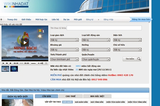Skip to next video track
The width and height of the screenshot is (160, 106).
(x=10, y=63)
